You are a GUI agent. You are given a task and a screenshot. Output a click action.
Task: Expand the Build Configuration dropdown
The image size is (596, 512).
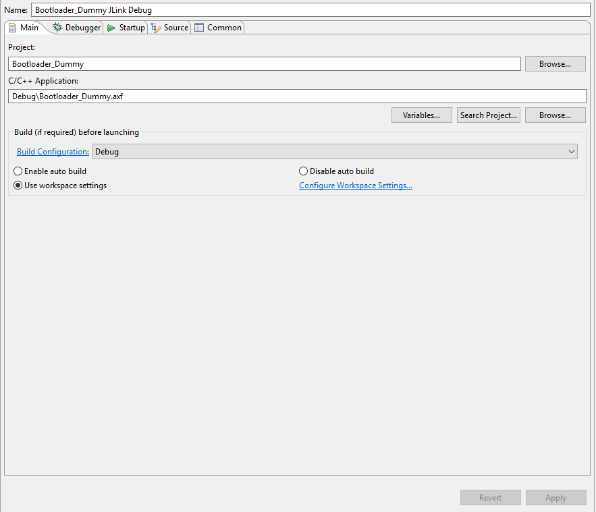[335, 152]
